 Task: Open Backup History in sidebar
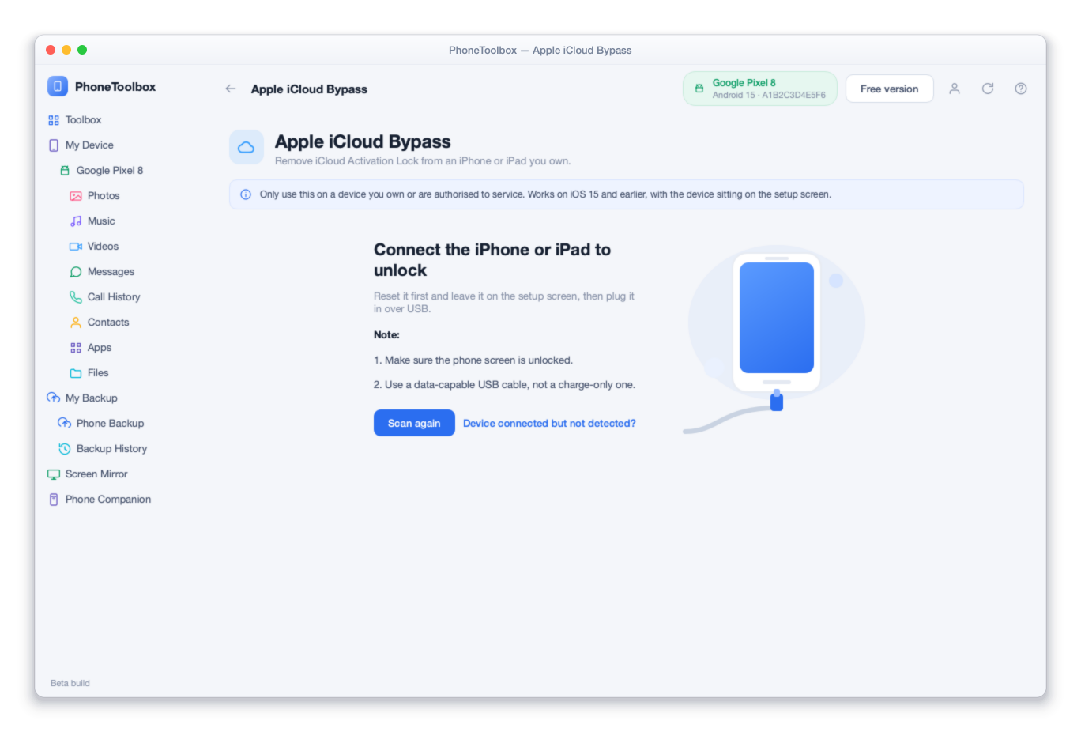(x=111, y=449)
